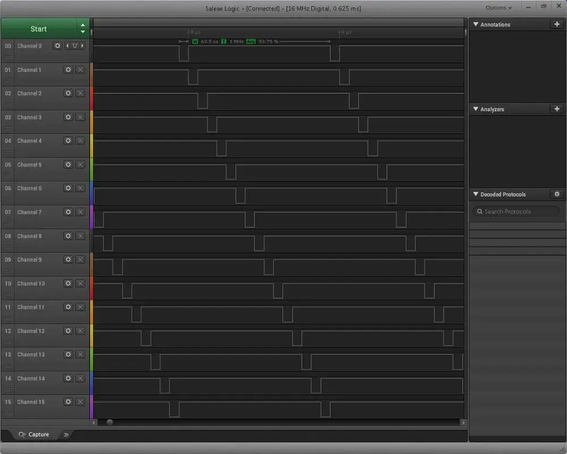Image resolution: width=567 pixels, height=454 pixels.
Task: Grab the Channel 15 drag handle dots
Action: 9,413
